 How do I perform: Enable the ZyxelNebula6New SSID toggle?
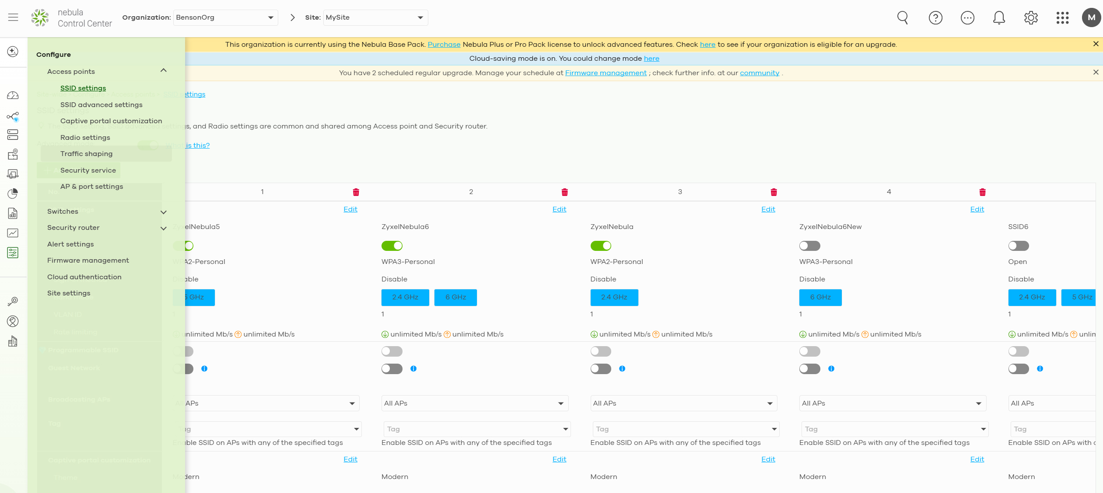[809, 246]
